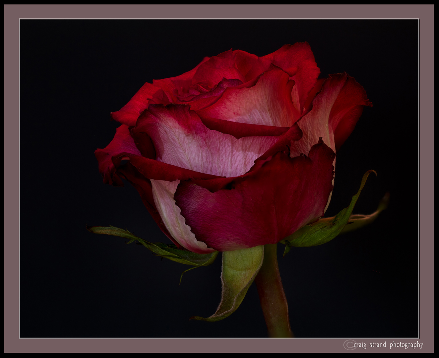This screenshot has width=439, height=358.
Task: Click the thin white inner frame line
Action: coord(219,19)
